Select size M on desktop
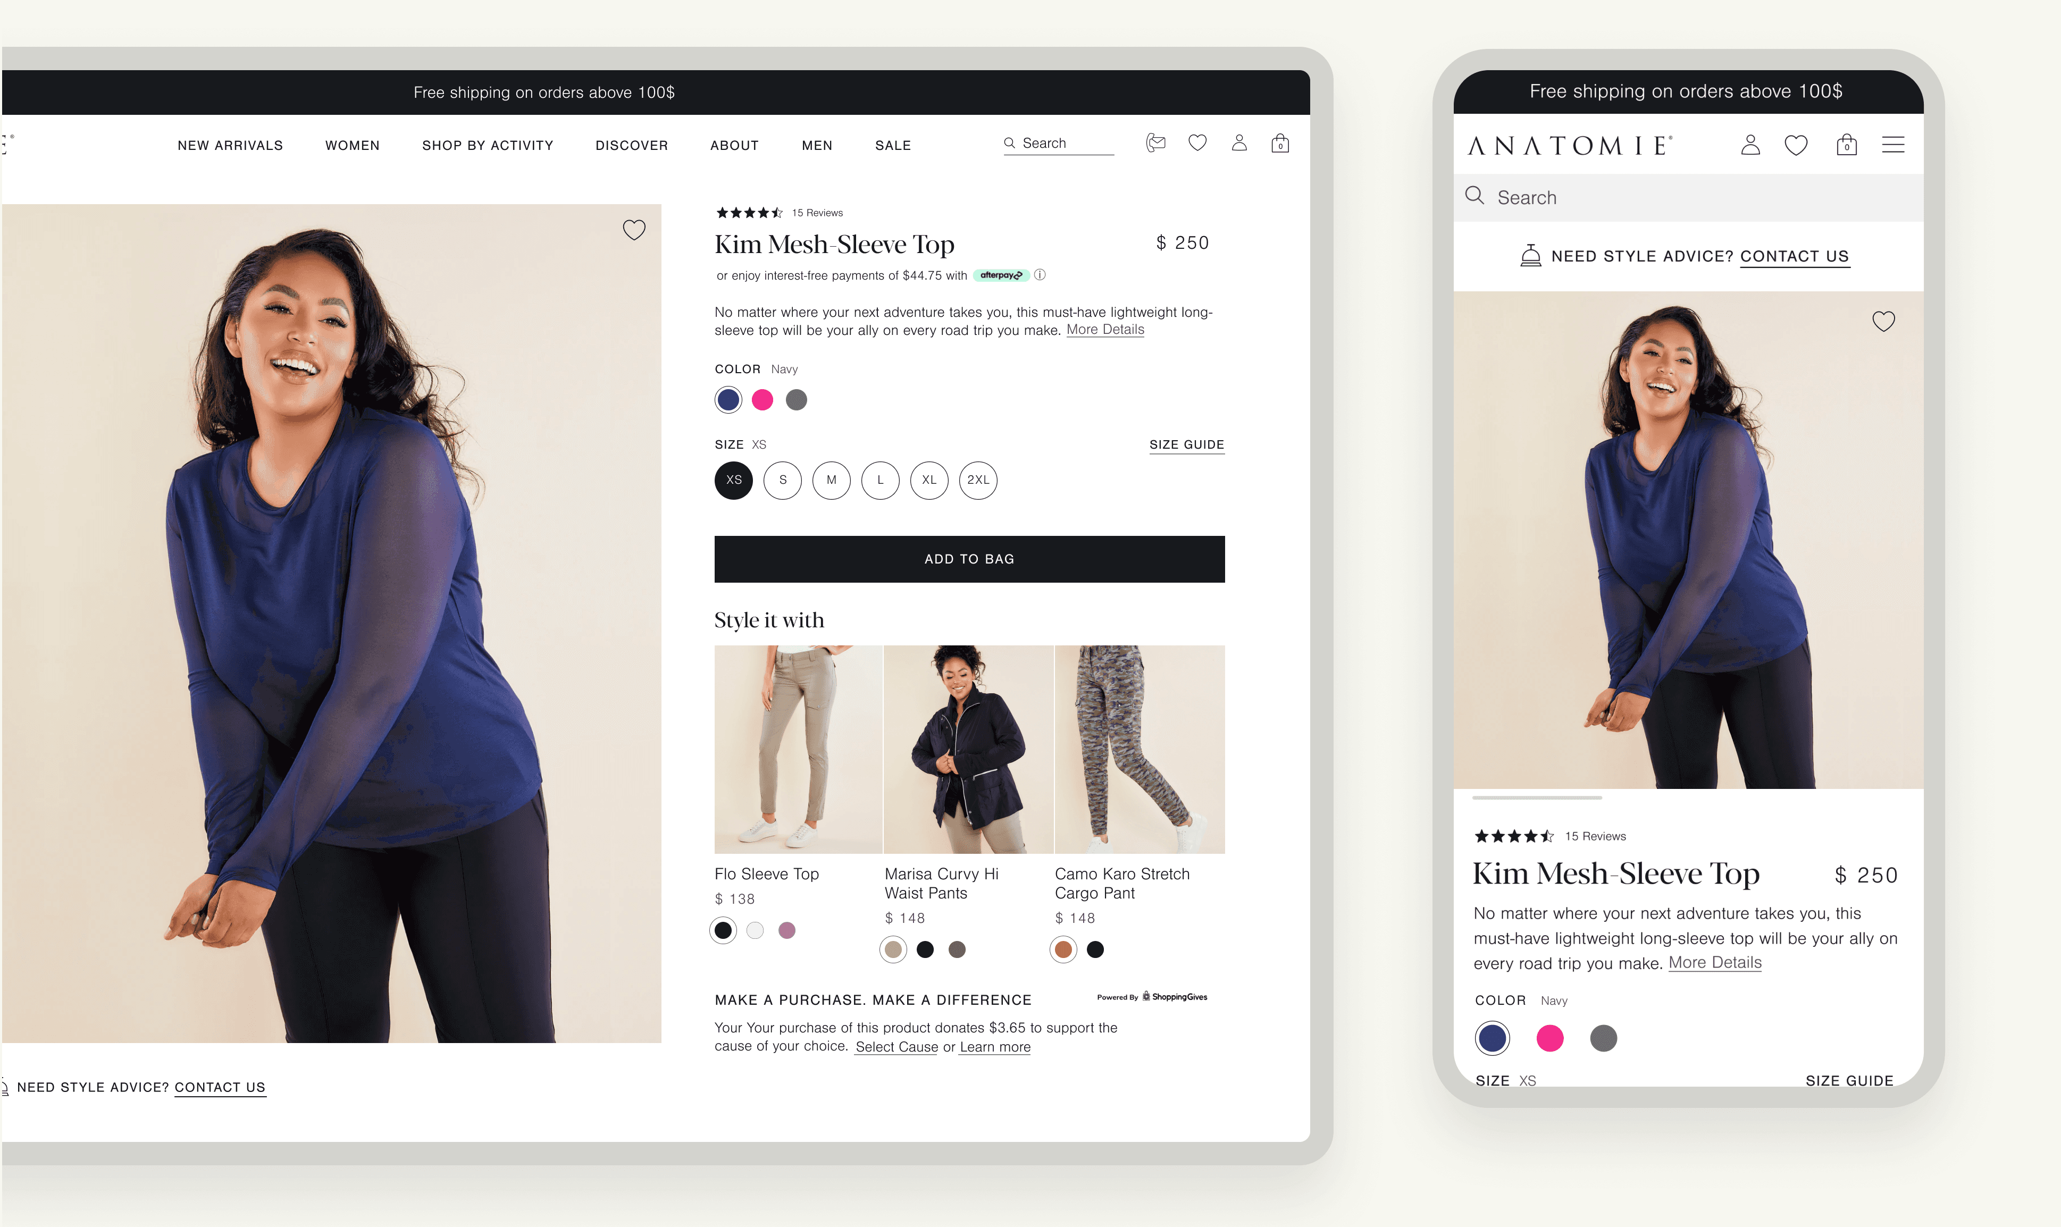 click(831, 481)
